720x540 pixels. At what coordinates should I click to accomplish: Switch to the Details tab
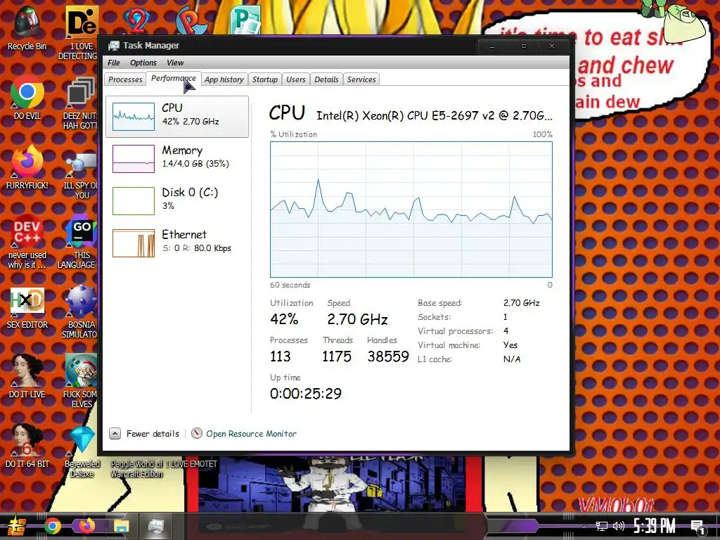point(326,79)
